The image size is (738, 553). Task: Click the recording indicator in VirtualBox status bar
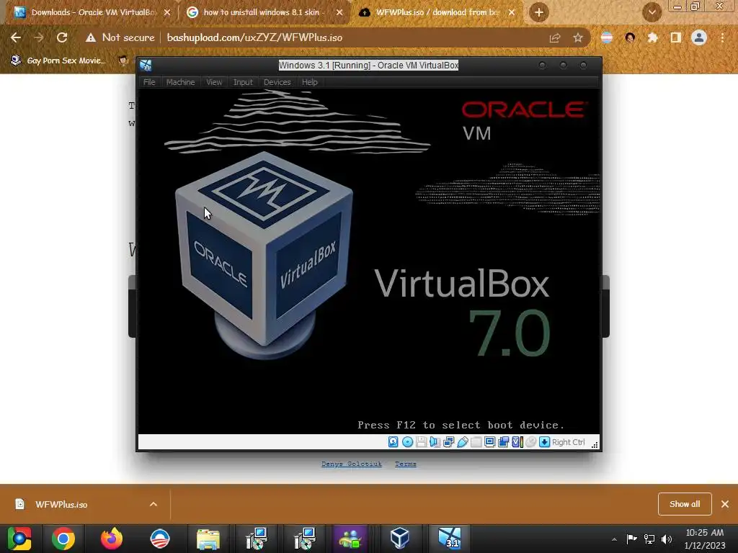tap(503, 442)
